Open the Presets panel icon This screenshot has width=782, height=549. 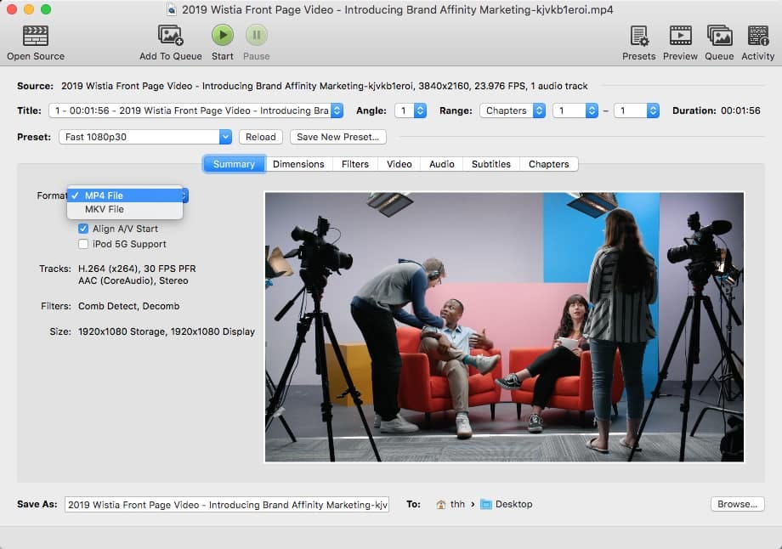point(639,36)
